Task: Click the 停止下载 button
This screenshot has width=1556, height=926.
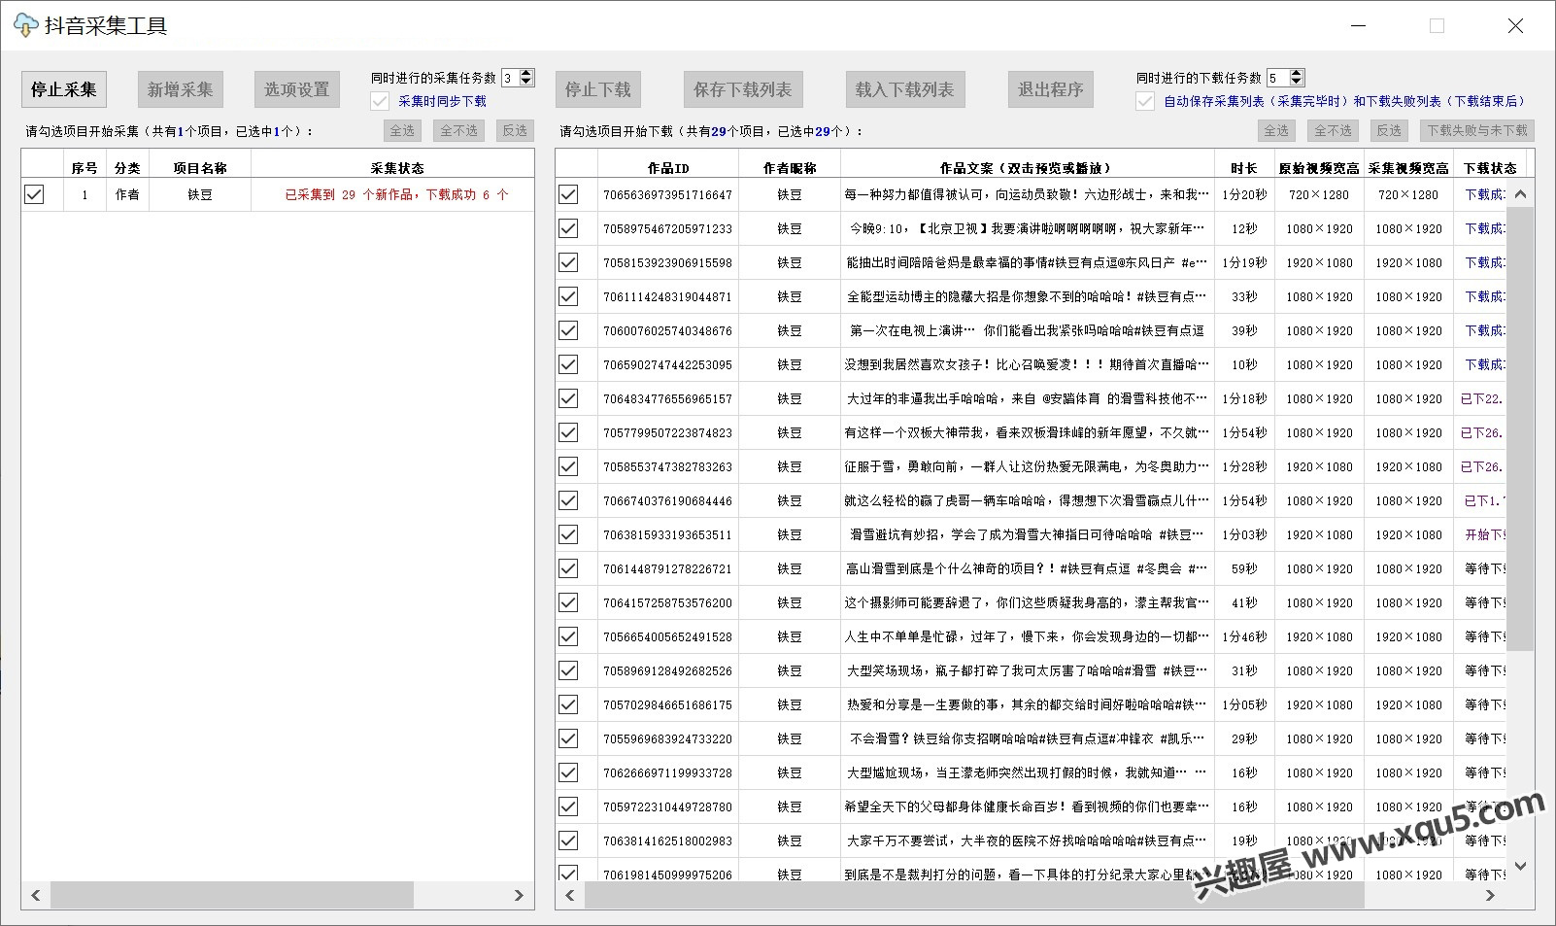Action: (x=598, y=89)
